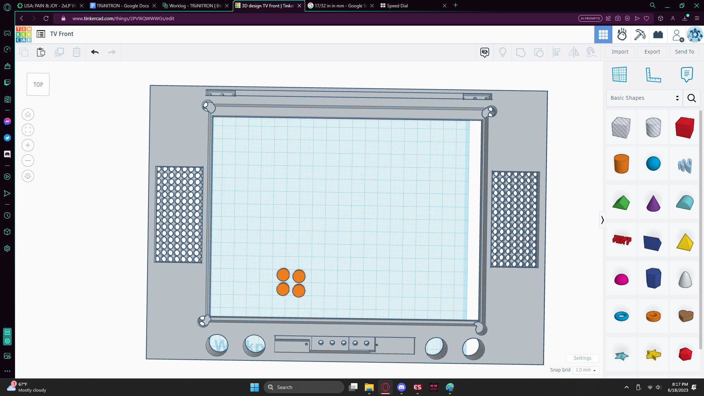704x396 pixels.
Task: Switch to the Worklog TRiiNITRON tab
Action: (x=195, y=5)
